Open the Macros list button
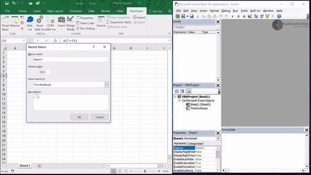The height and width of the screenshot is (175, 311). (x=15, y=22)
